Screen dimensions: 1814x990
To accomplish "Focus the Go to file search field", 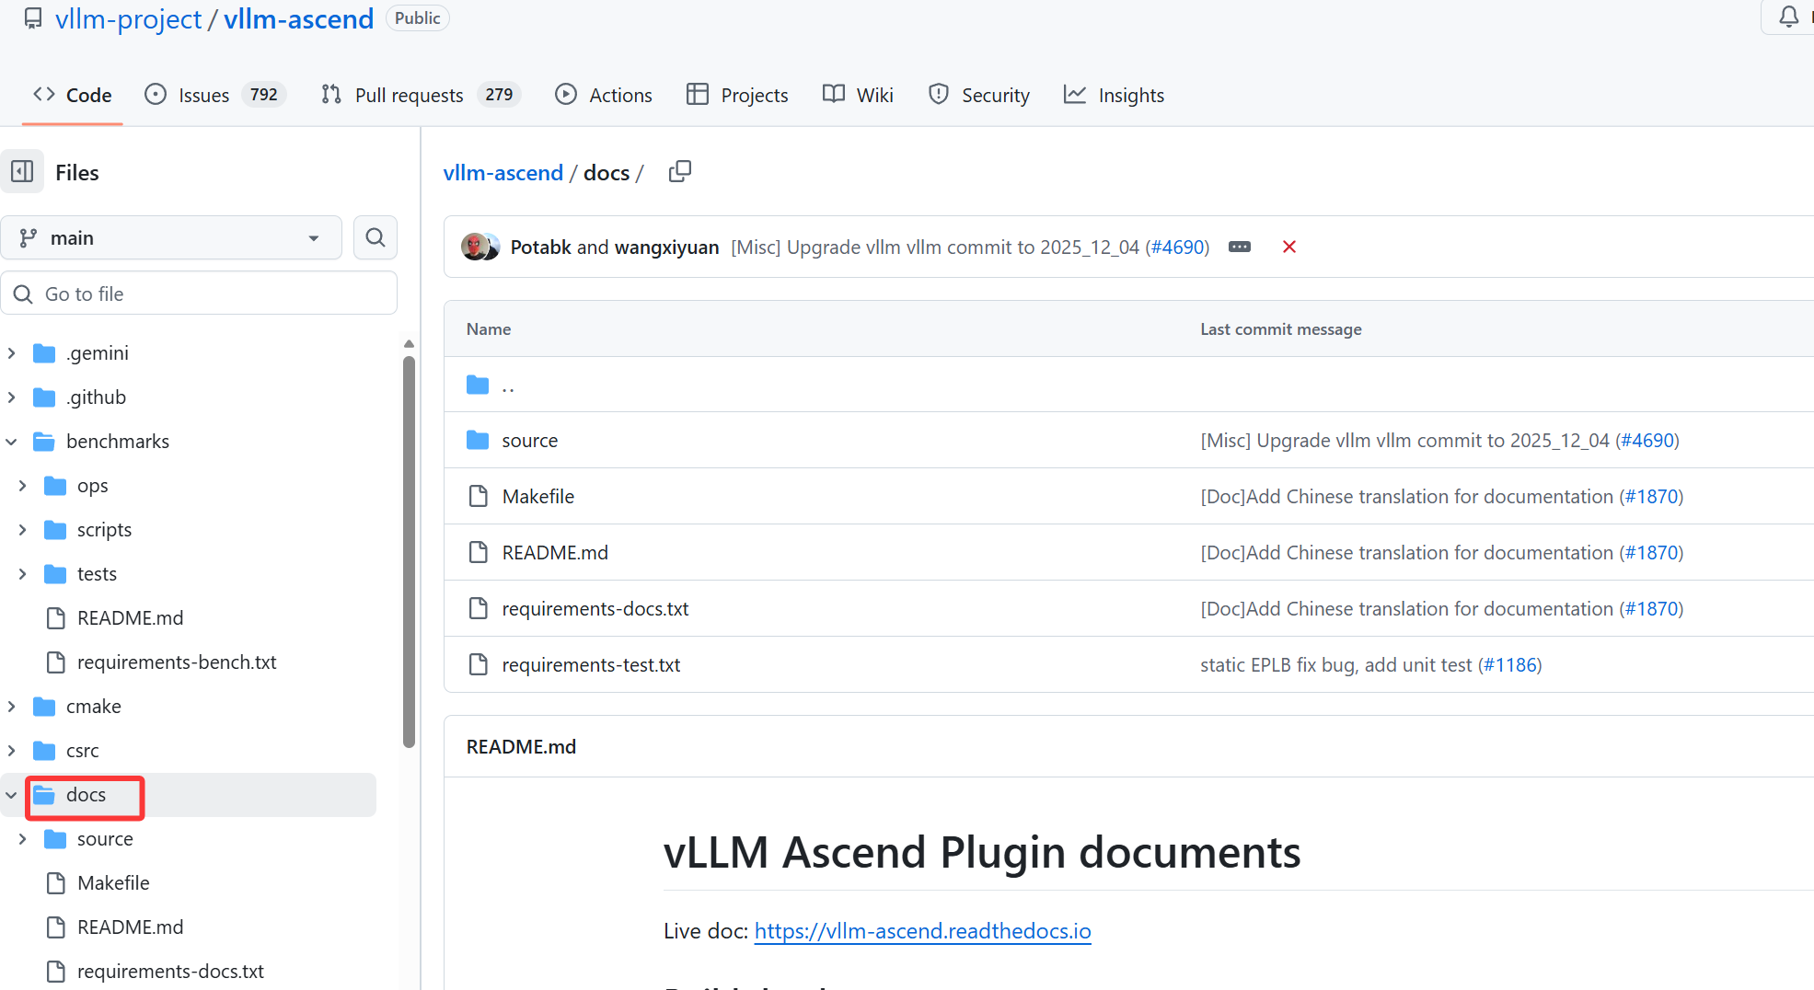I will click(x=199, y=294).
